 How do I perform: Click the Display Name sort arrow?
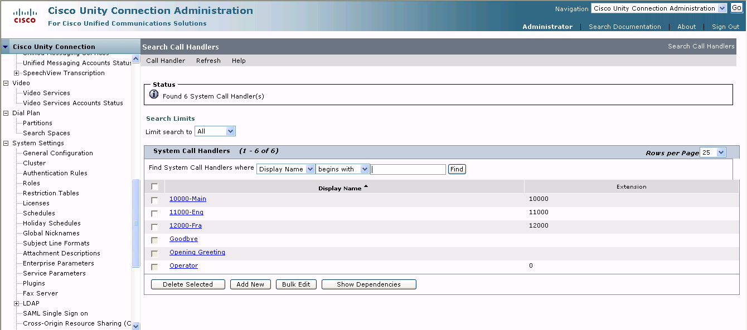pos(366,186)
